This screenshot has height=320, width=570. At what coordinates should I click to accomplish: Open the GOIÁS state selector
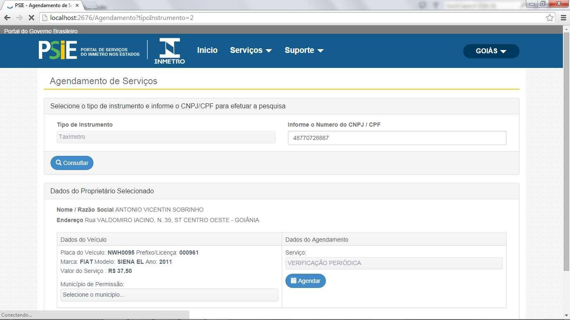[x=491, y=51]
